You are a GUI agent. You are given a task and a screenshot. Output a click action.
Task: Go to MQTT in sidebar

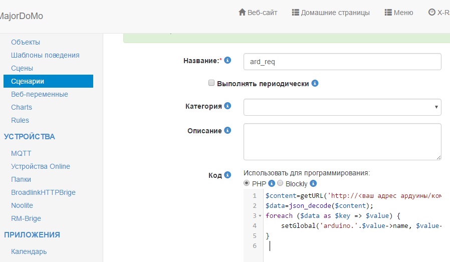point(21,153)
